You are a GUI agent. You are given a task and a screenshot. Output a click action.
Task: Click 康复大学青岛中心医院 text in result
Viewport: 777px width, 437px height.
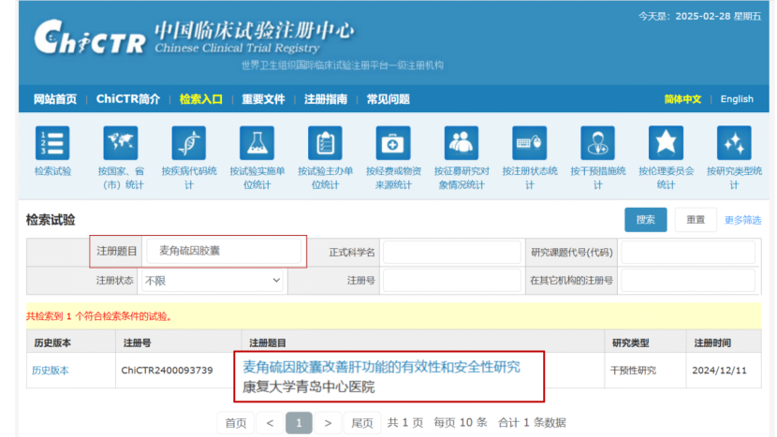(x=308, y=387)
